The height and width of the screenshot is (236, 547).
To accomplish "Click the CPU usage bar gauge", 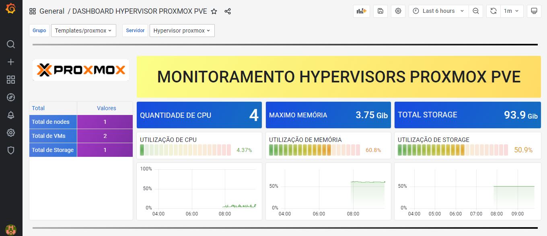I will coord(185,150).
